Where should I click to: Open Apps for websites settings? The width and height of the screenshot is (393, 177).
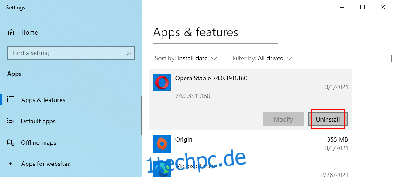coord(45,164)
